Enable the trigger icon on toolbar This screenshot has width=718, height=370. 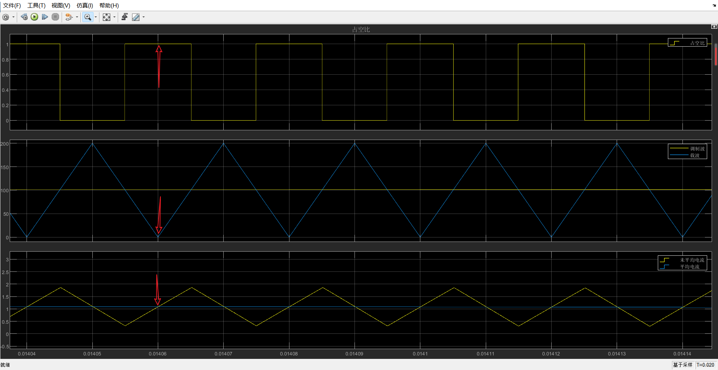pos(125,17)
